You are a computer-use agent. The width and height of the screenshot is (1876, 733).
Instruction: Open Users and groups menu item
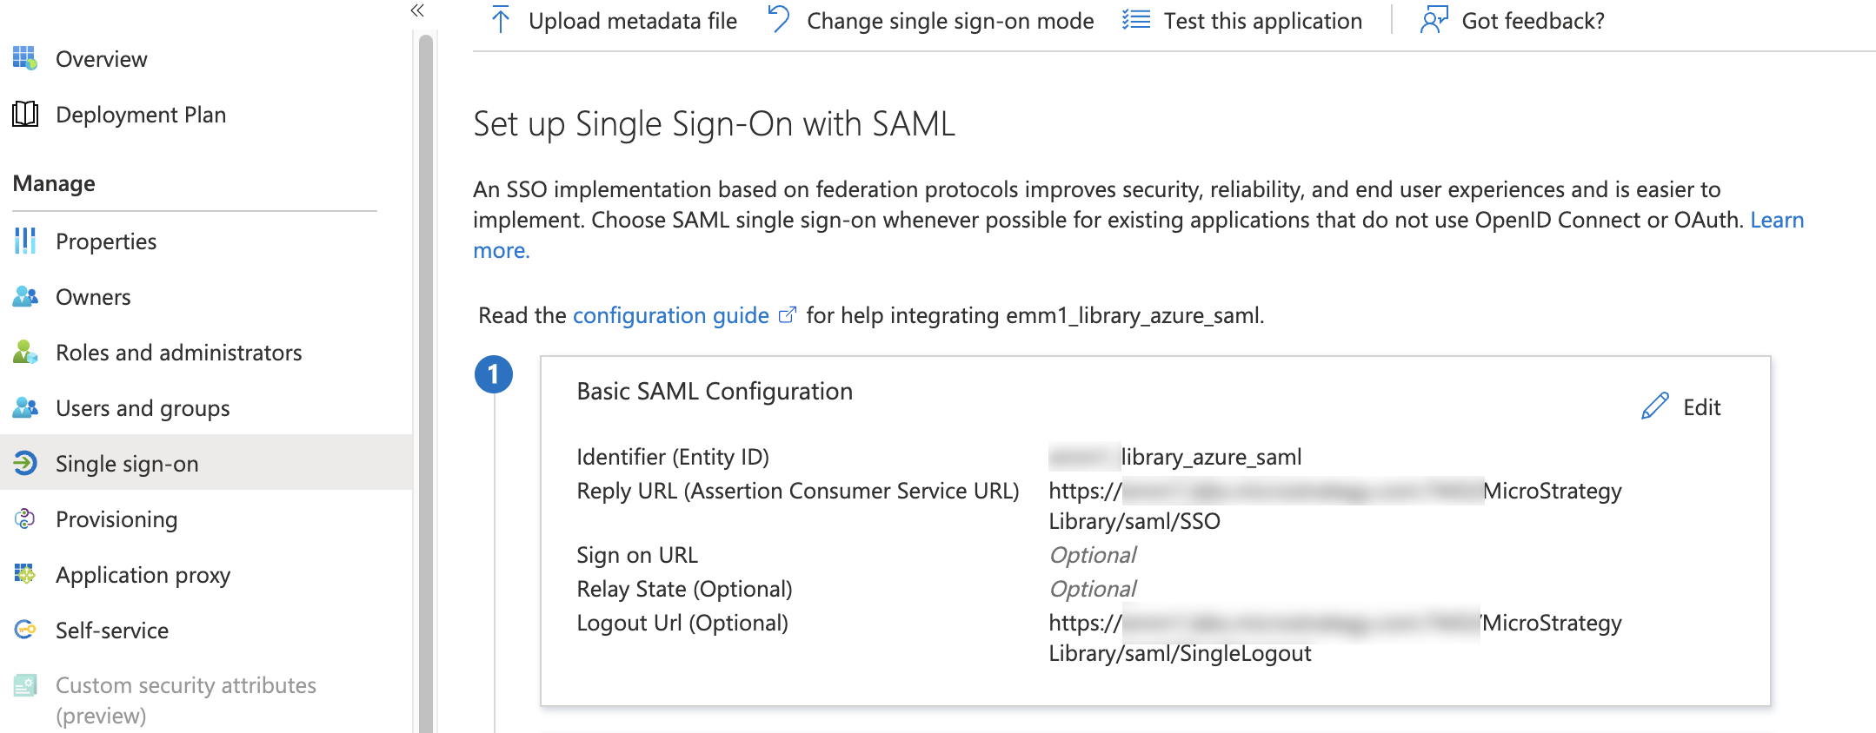pyautogui.click(x=143, y=408)
